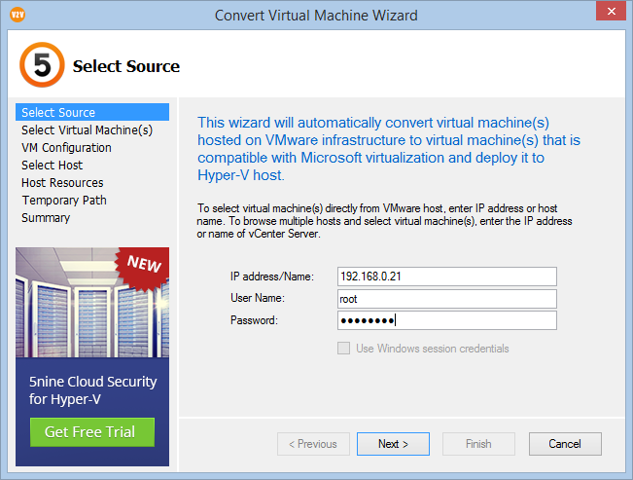Jump to the Summary step
Viewport: 633px width, 480px height.
[x=46, y=217]
